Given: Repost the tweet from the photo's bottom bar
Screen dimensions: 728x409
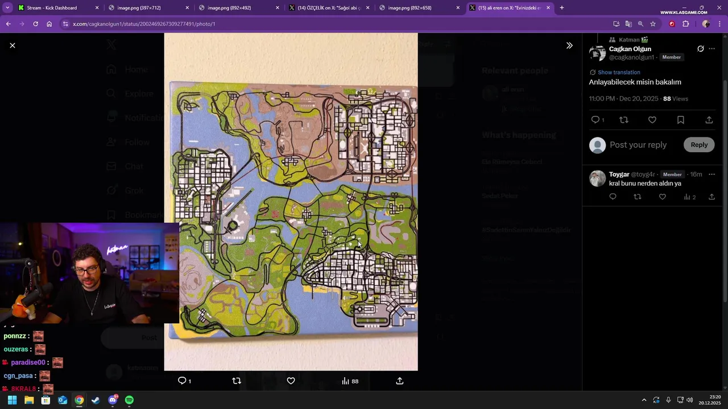Looking at the screenshot, I should [x=237, y=381].
